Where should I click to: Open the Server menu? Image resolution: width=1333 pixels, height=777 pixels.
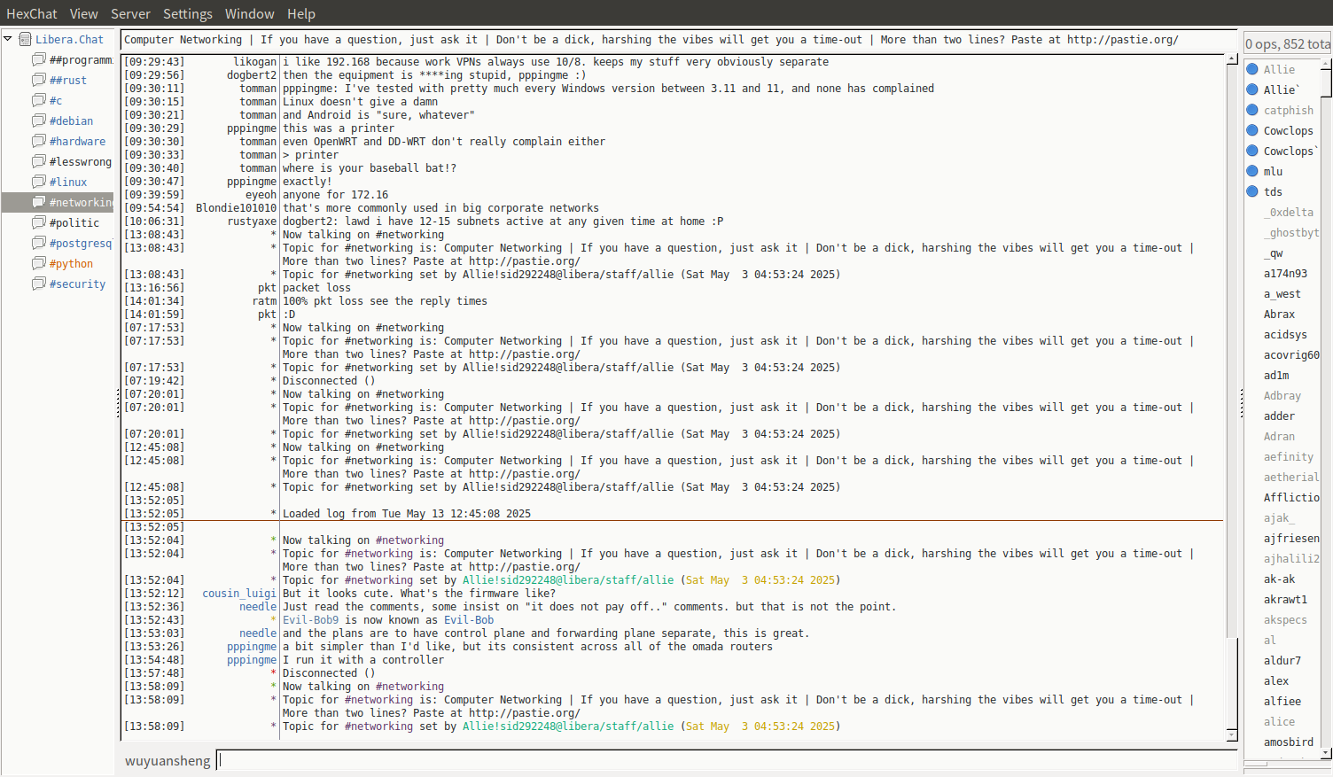[130, 13]
